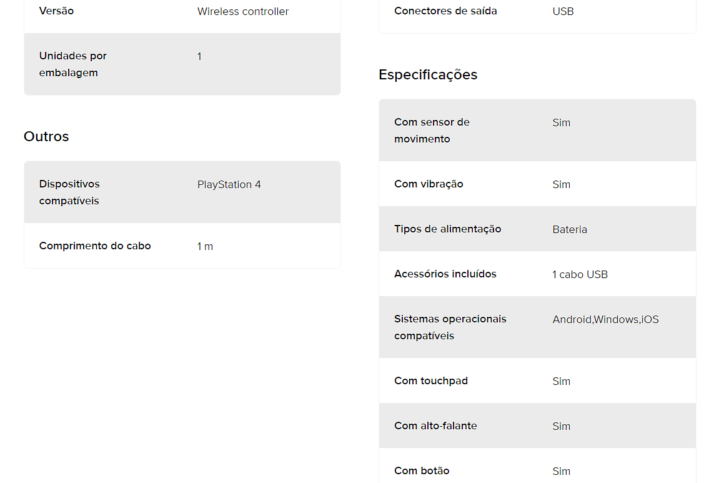Click the Wireless controller value

pyautogui.click(x=243, y=11)
